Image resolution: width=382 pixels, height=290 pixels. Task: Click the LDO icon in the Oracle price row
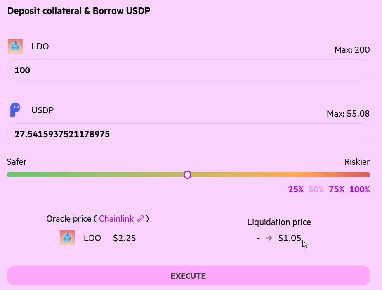(67, 238)
